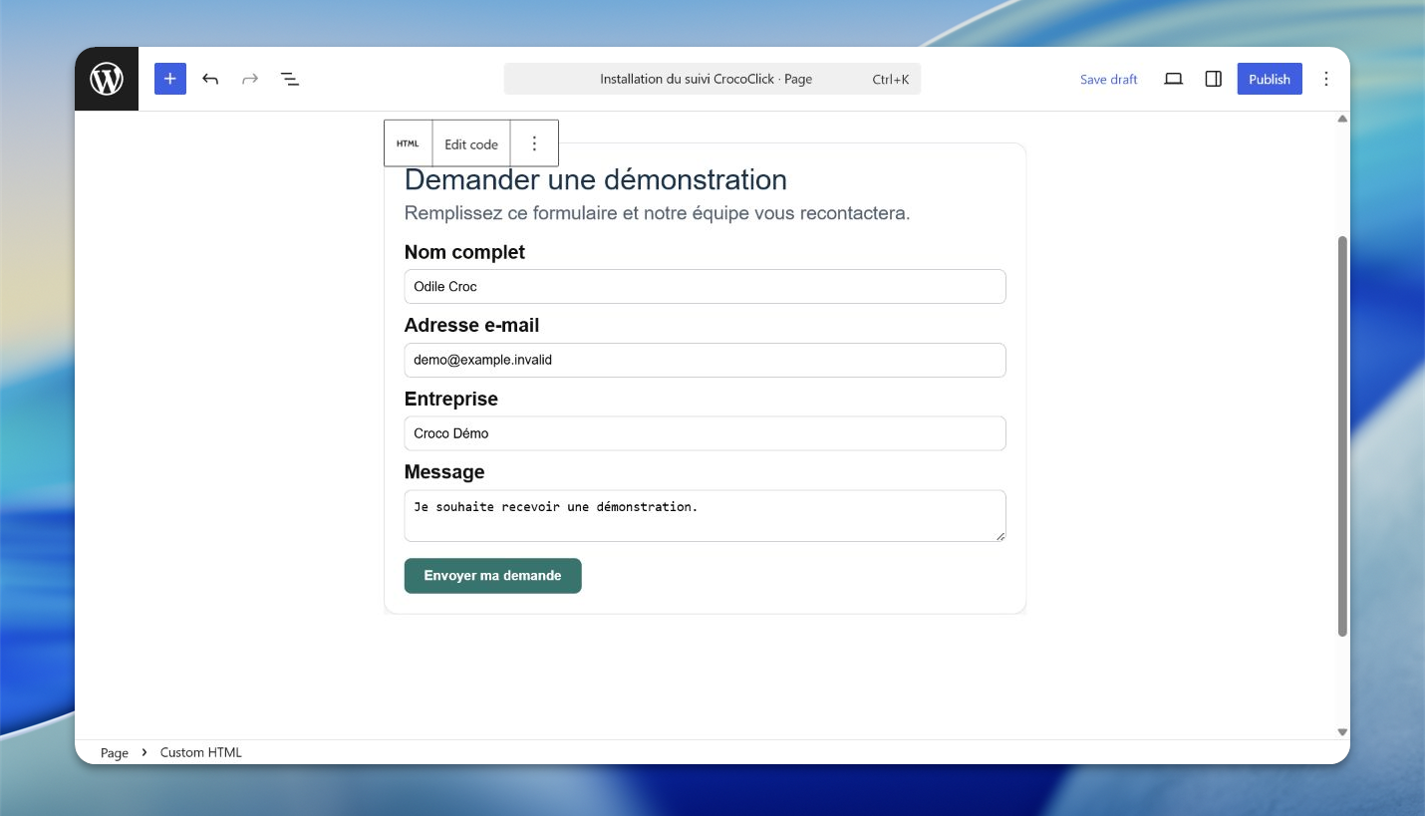The height and width of the screenshot is (816, 1425).
Task: Click the Adresse e-mail label
Action: pos(471,326)
